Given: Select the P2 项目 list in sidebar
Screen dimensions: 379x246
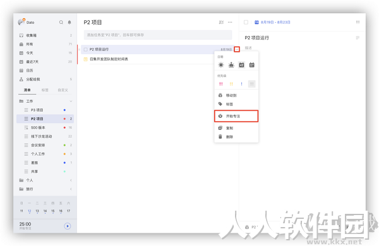Looking at the screenshot, I should (45, 119).
